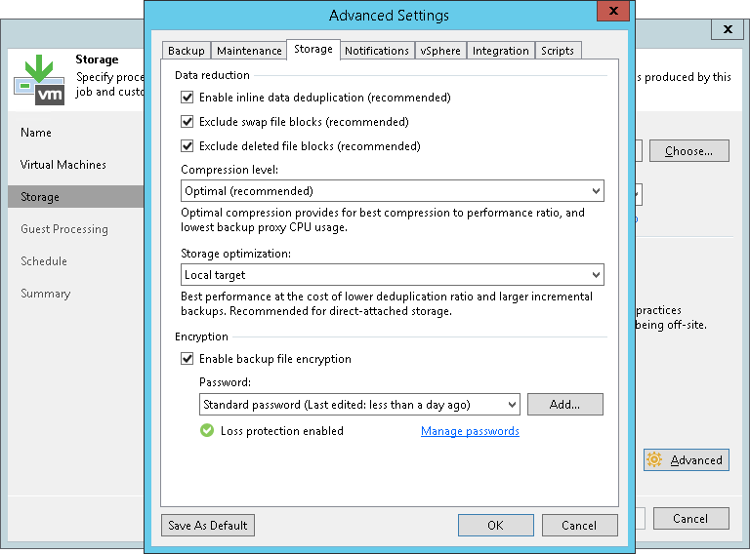Click the gear icon on Advanced button

point(654,460)
